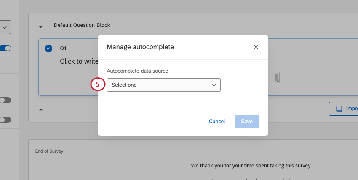
Task: Select the End of Survey block
Action: [49, 151]
